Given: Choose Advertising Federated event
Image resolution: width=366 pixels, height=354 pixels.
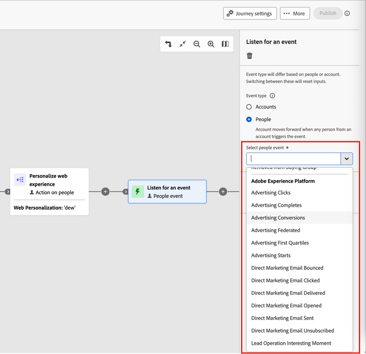Looking at the screenshot, I should (x=300, y=230).
